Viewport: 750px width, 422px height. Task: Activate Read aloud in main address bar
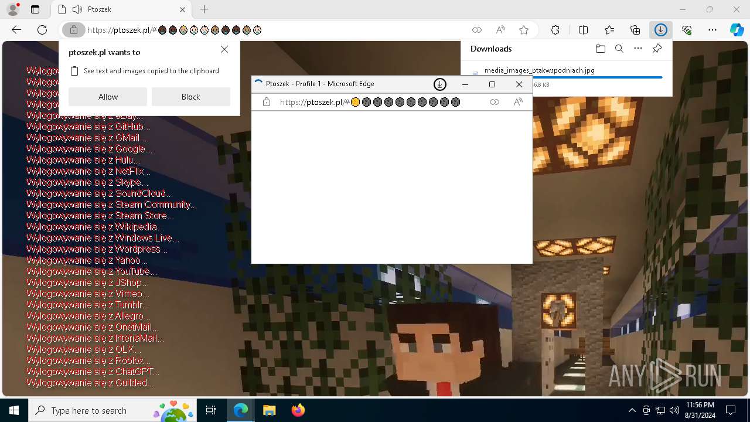click(500, 30)
